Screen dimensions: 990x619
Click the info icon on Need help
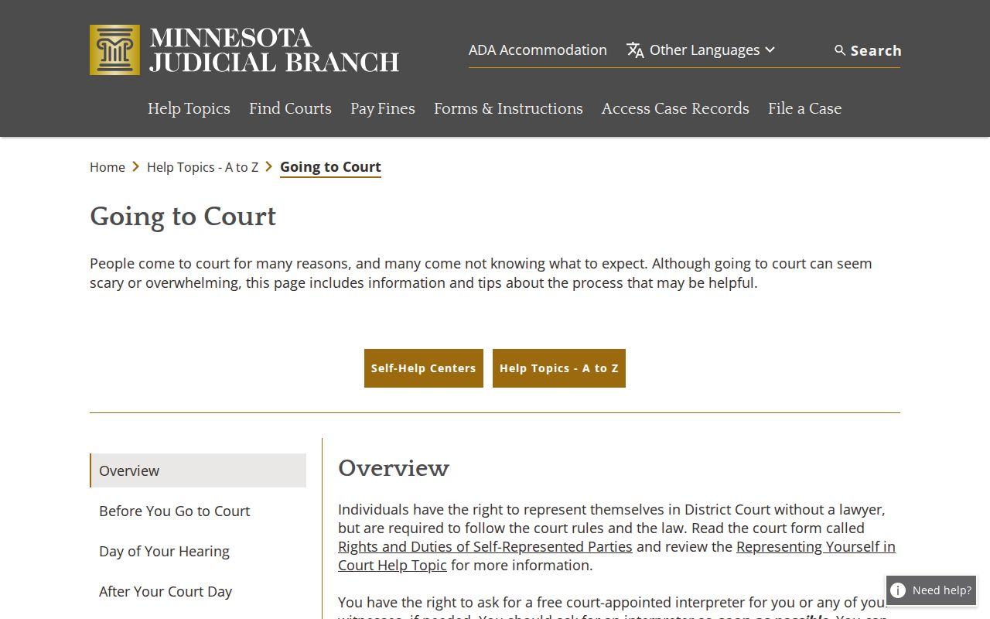pyautogui.click(x=898, y=590)
